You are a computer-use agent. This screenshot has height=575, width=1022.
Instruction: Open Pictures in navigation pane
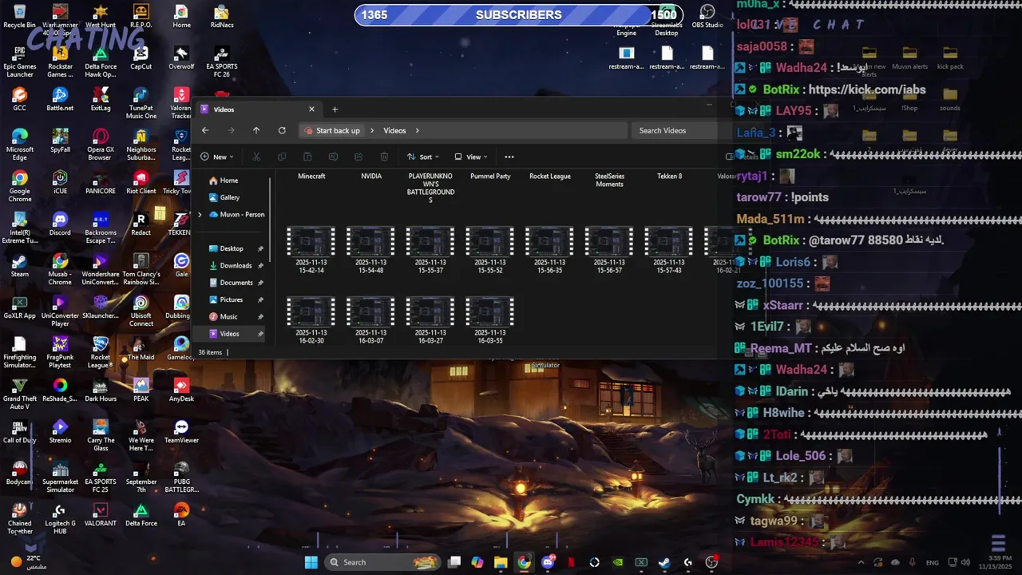232,299
